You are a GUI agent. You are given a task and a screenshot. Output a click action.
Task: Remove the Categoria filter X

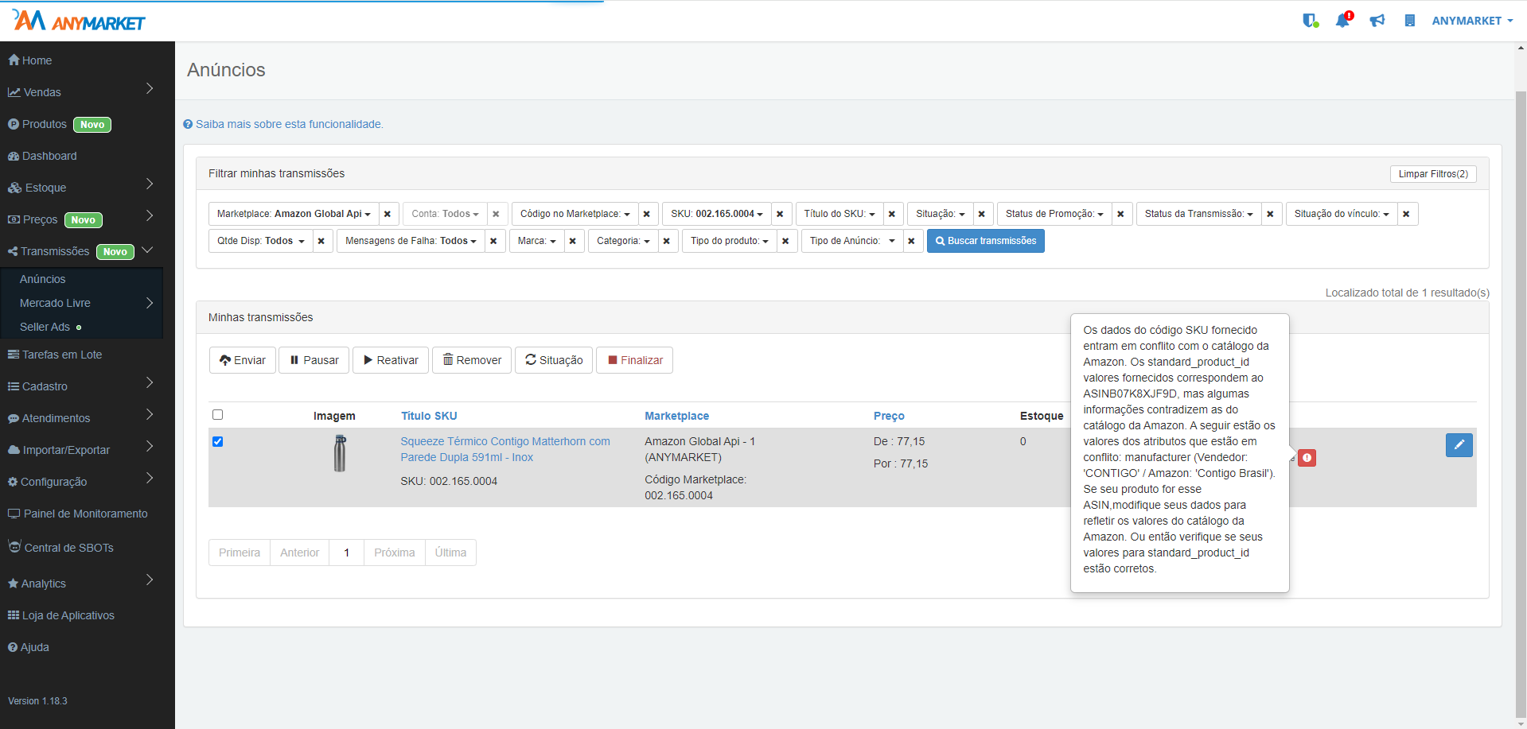coord(667,241)
